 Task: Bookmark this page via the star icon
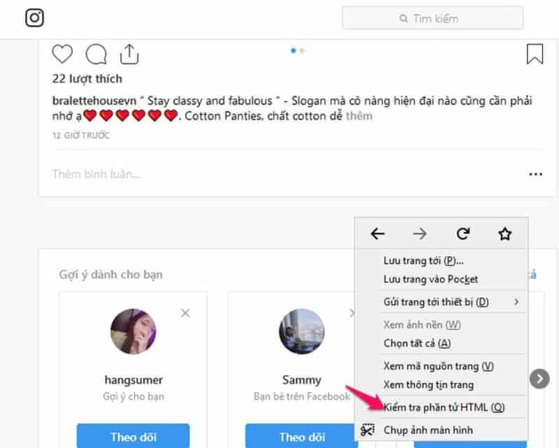(x=504, y=235)
